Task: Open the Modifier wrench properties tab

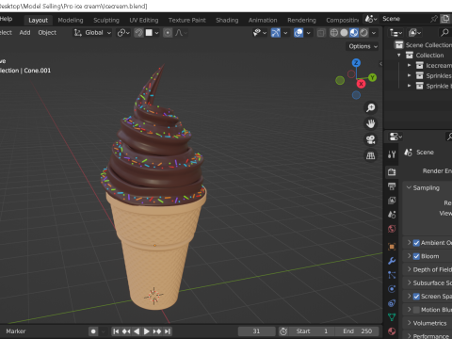Action: click(x=392, y=261)
